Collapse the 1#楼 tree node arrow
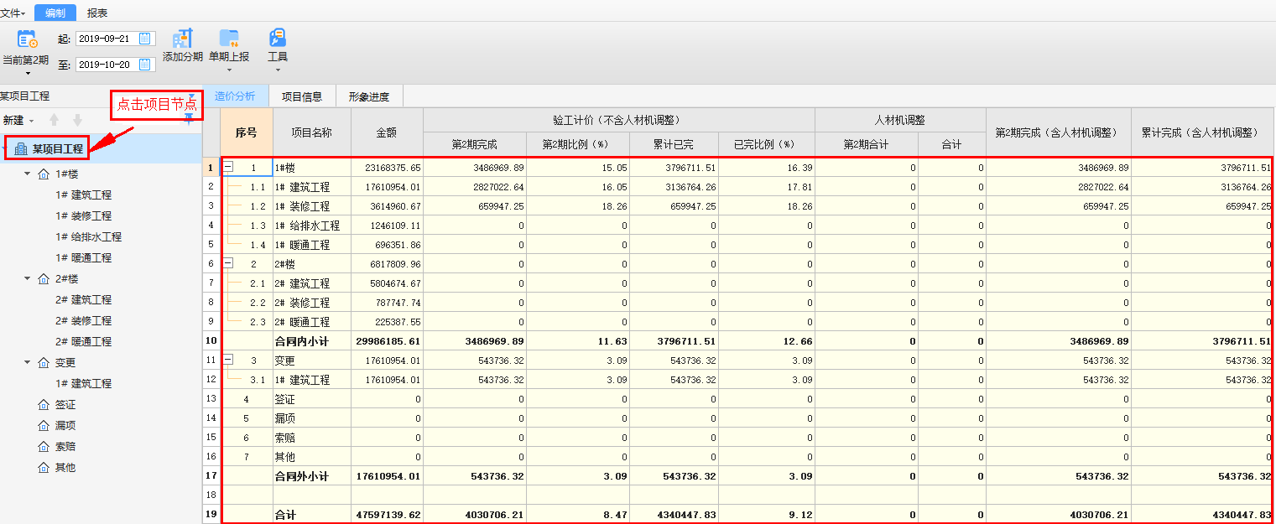 [28, 174]
